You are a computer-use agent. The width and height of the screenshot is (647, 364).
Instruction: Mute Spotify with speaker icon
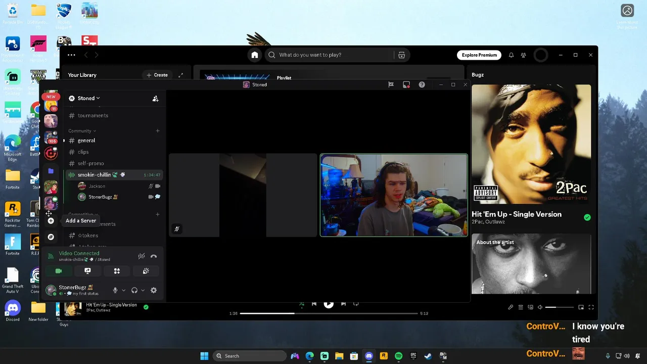[540, 307]
